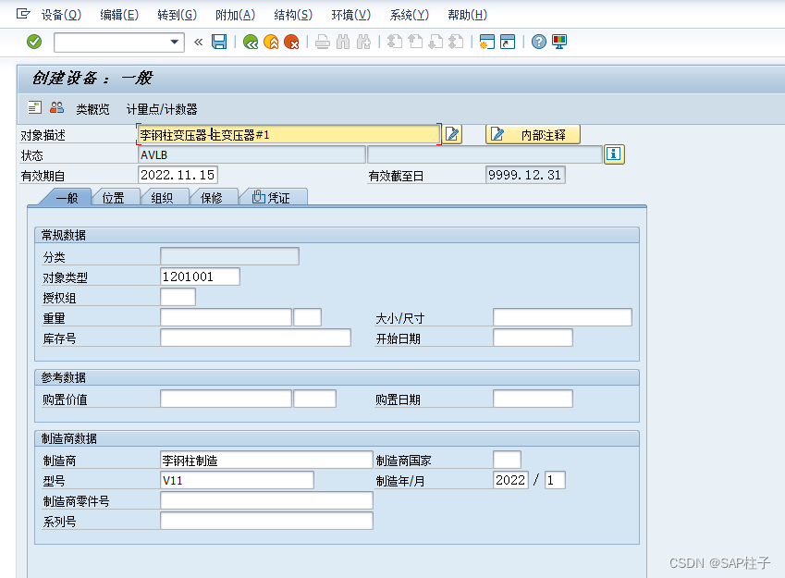Viewport: 785px width, 578px height.
Task: Click the green Back arrow icon
Action: point(251,42)
